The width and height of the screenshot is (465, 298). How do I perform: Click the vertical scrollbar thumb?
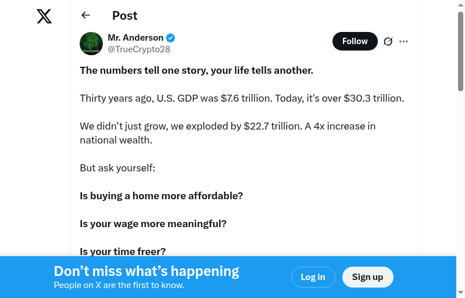(460, 52)
